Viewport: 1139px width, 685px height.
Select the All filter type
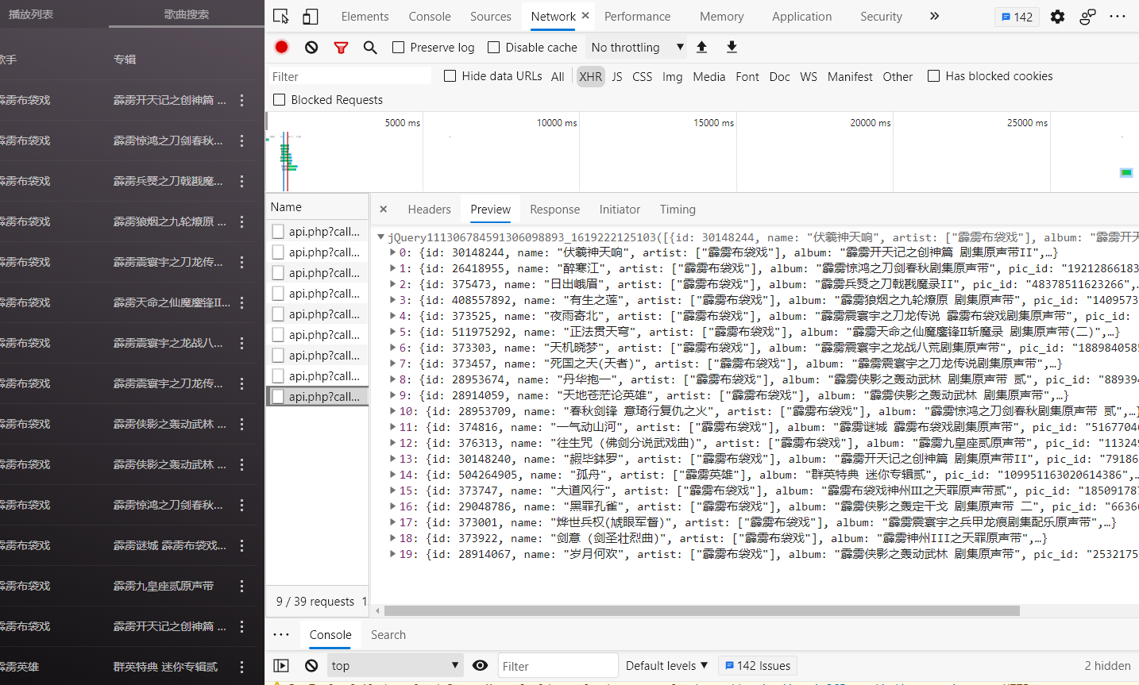[558, 76]
